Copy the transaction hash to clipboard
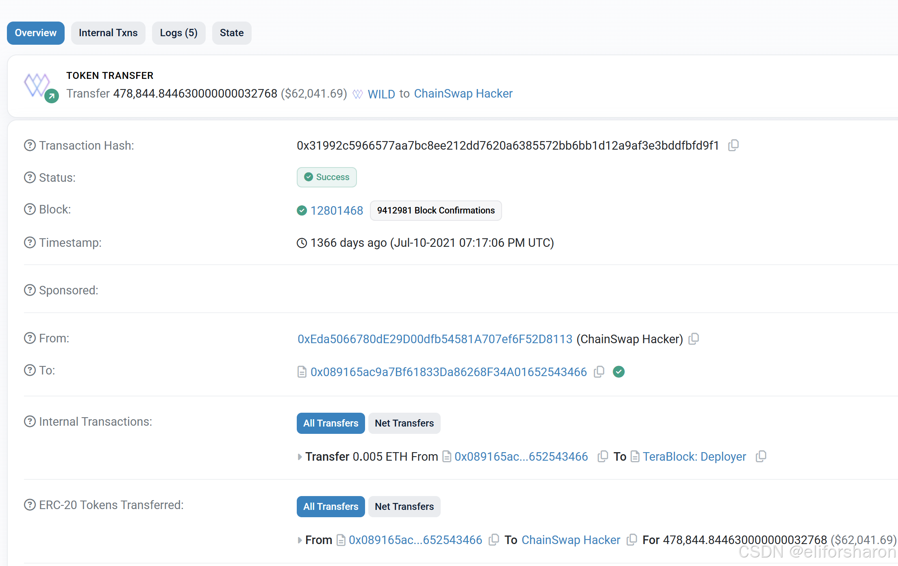This screenshot has height=566, width=898. click(x=733, y=145)
